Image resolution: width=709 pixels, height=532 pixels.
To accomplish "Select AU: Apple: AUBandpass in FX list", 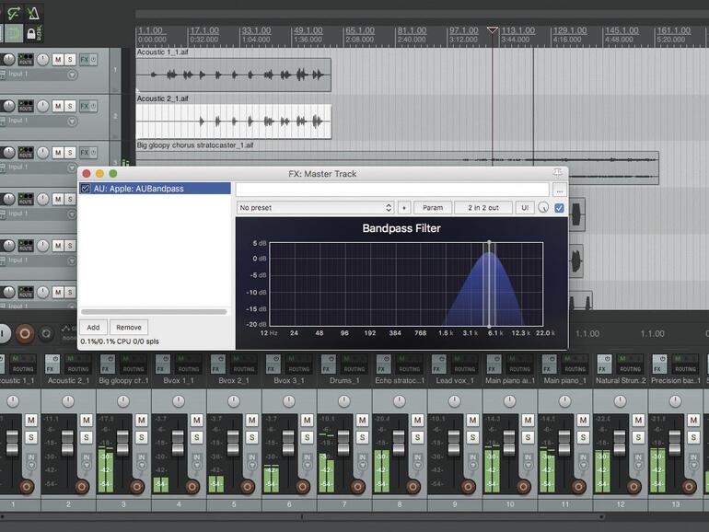I will (138, 189).
